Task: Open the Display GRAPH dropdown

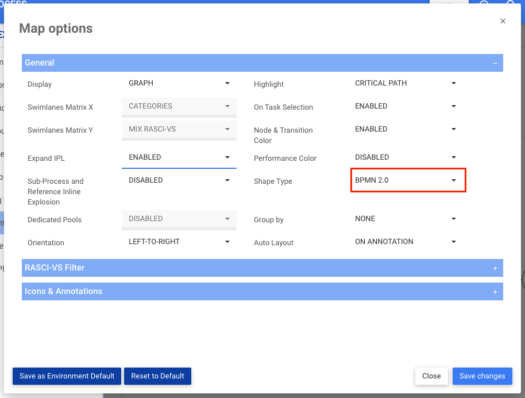Action: (179, 83)
